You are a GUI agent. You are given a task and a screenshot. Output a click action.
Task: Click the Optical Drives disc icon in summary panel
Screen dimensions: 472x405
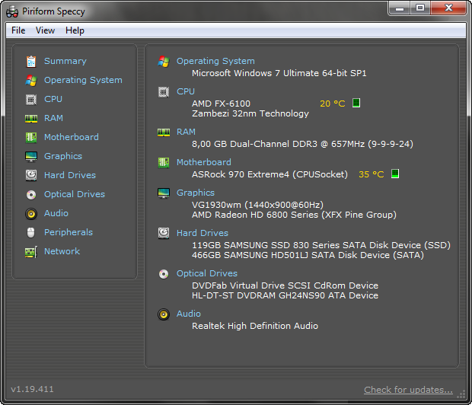[164, 274]
